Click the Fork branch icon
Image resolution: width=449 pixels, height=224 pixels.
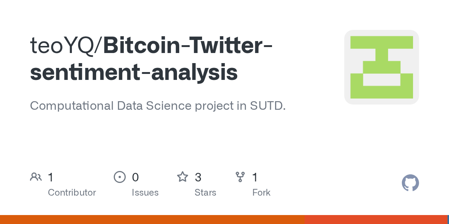coord(240,177)
